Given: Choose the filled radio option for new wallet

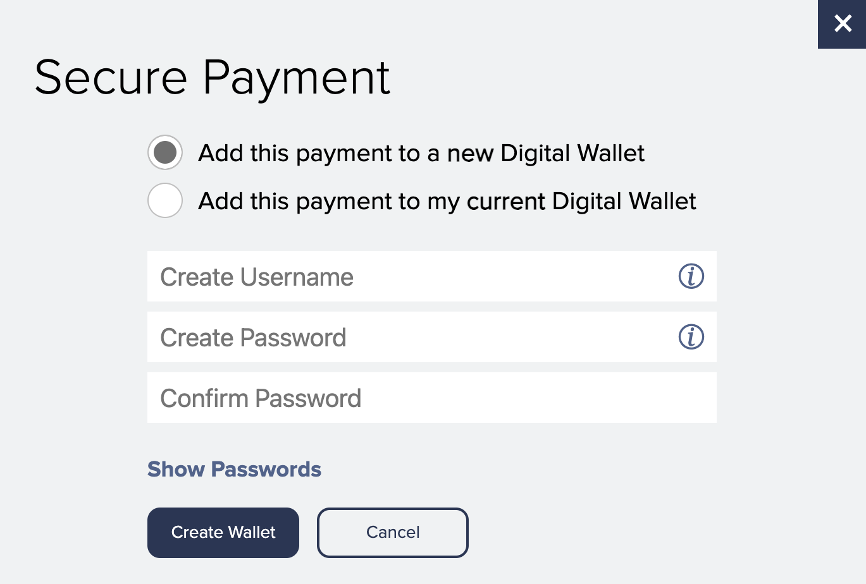Looking at the screenshot, I should pyautogui.click(x=165, y=152).
